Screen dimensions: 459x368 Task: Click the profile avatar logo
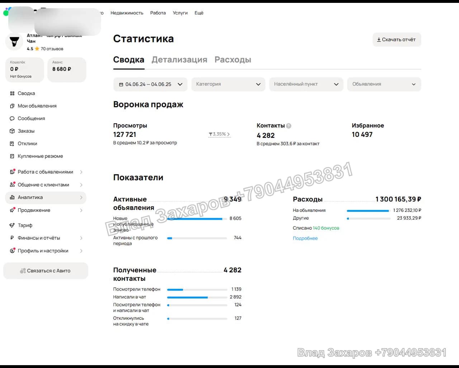point(14,42)
